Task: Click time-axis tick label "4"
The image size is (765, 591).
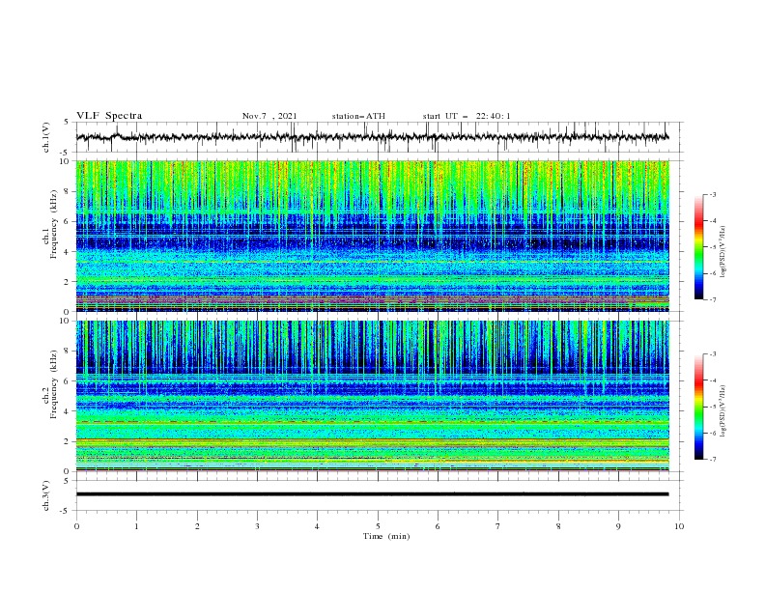Action: [317, 526]
